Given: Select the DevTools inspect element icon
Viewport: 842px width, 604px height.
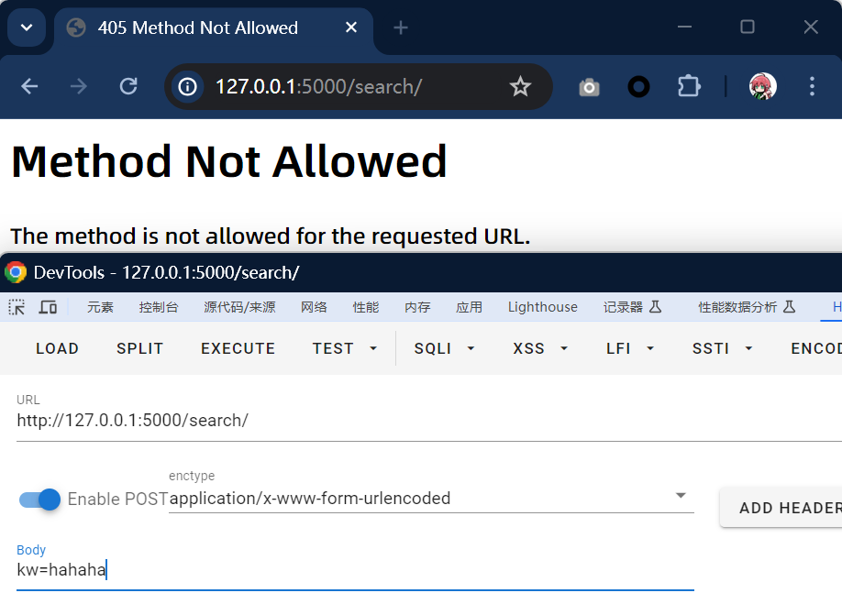Looking at the screenshot, I should coord(17,307).
